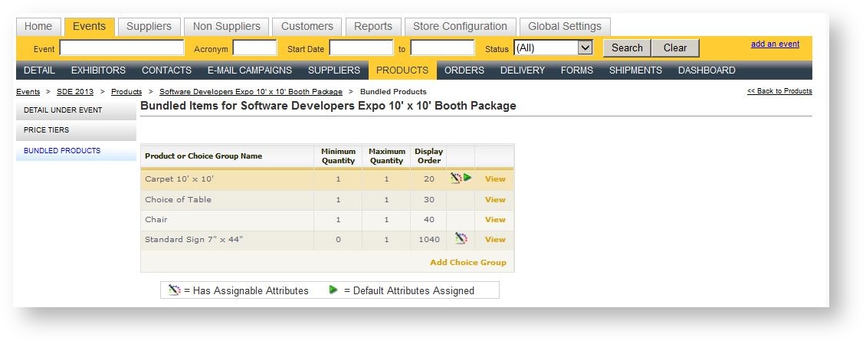Follow the 'Back to Products' link
The width and height of the screenshot is (866, 344).
point(779,91)
